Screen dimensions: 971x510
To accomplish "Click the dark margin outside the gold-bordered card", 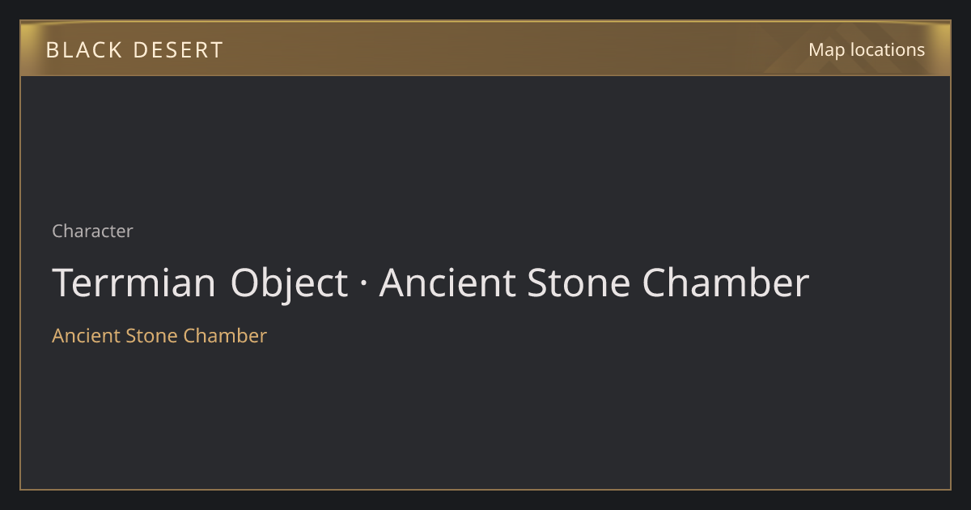I will (485, 499).
